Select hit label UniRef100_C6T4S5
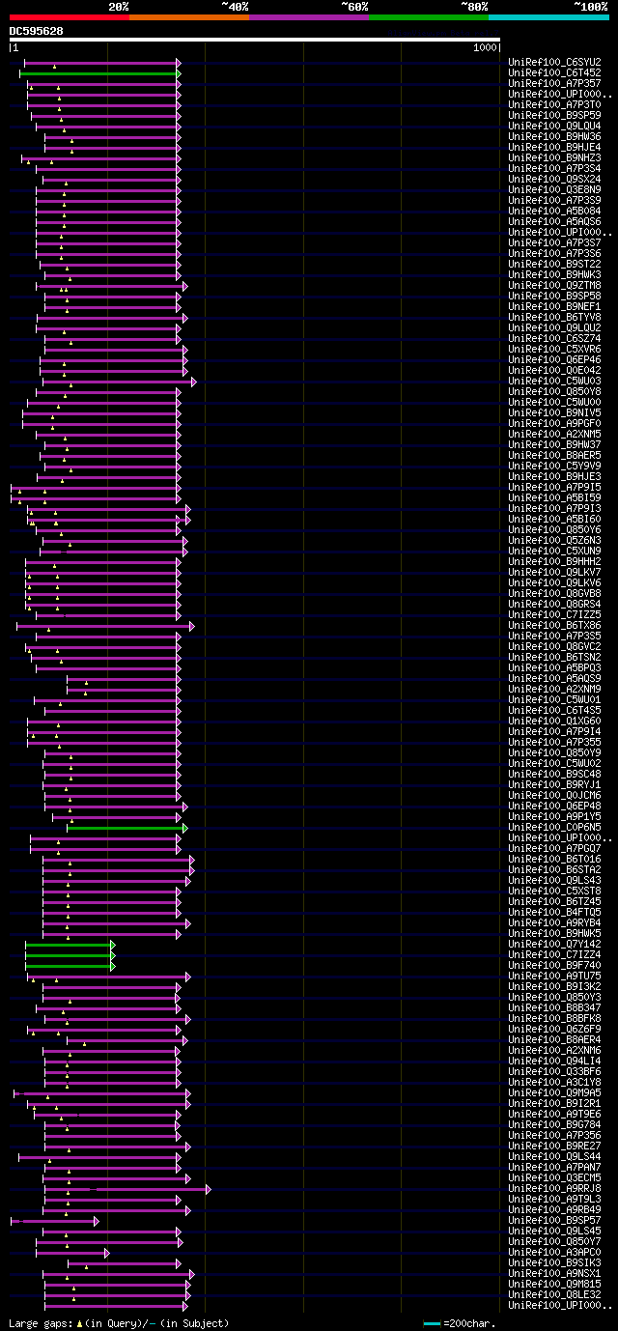Image resolution: width=618 pixels, height=1331 pixels. (554, 710)
